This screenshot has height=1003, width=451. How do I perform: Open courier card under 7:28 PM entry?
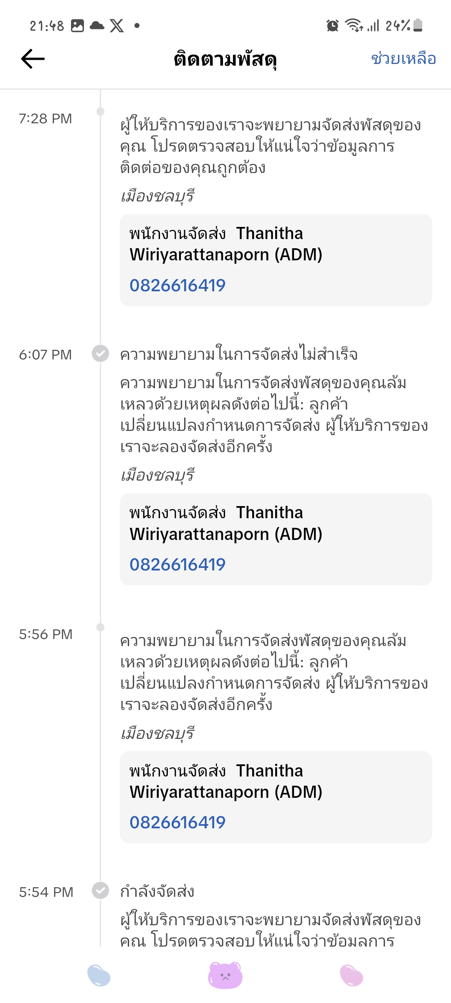click(276, 260)
